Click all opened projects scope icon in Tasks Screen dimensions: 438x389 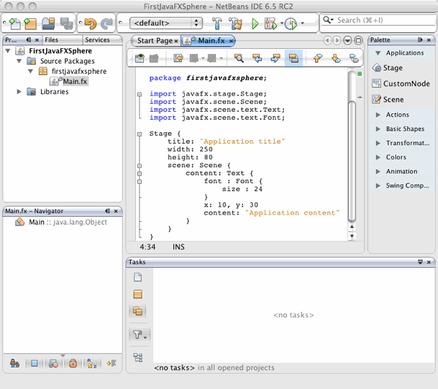click(138, 311)
